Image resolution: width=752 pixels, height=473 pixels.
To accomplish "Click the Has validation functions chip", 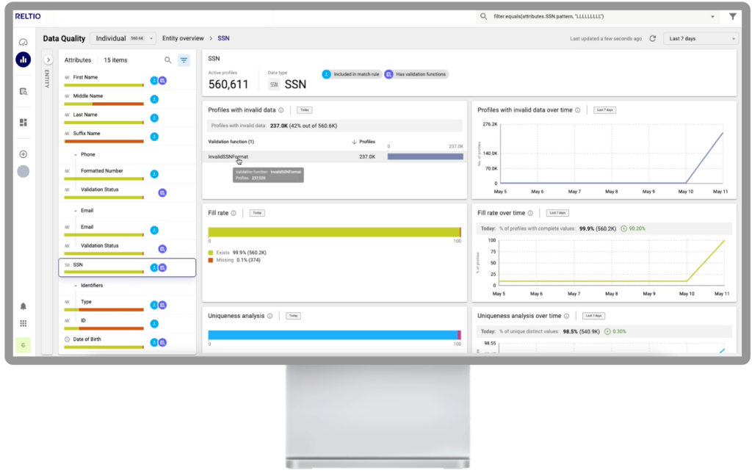I will [x=416, y=74].
